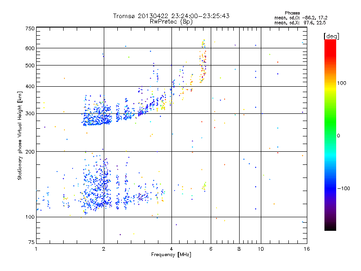This screenshot has width=361, height=271.
Task: Click the colorbar tick label '0'
Action: [338, 136]
